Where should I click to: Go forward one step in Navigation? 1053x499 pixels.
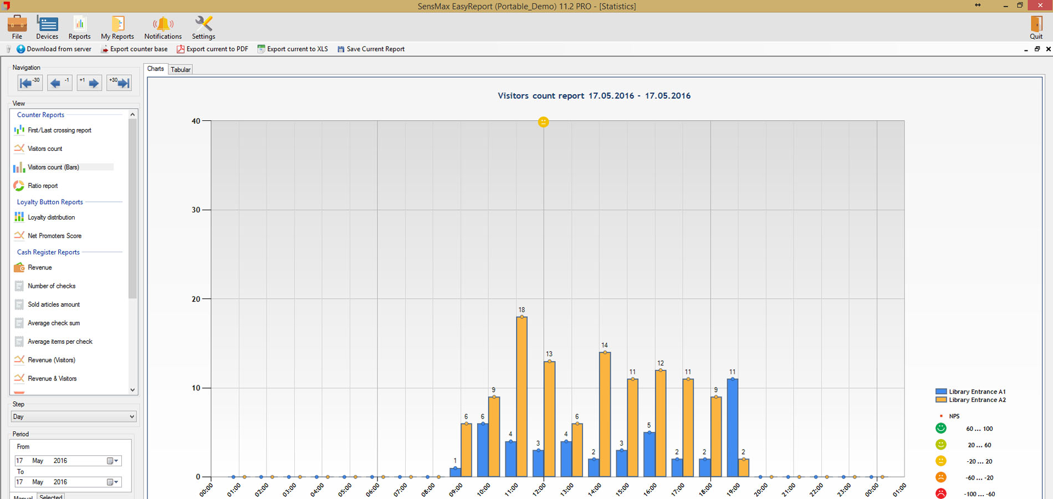point(89,83)
